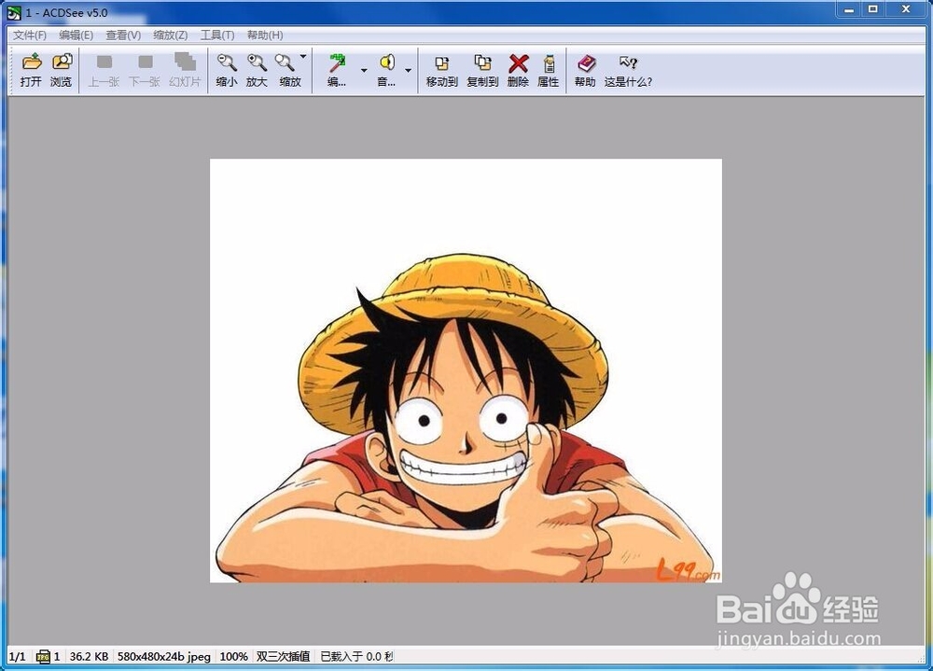Expand the editor 编... dropdown arrow
The width and height of the screenshot is (933, 671).
[364, 70]
